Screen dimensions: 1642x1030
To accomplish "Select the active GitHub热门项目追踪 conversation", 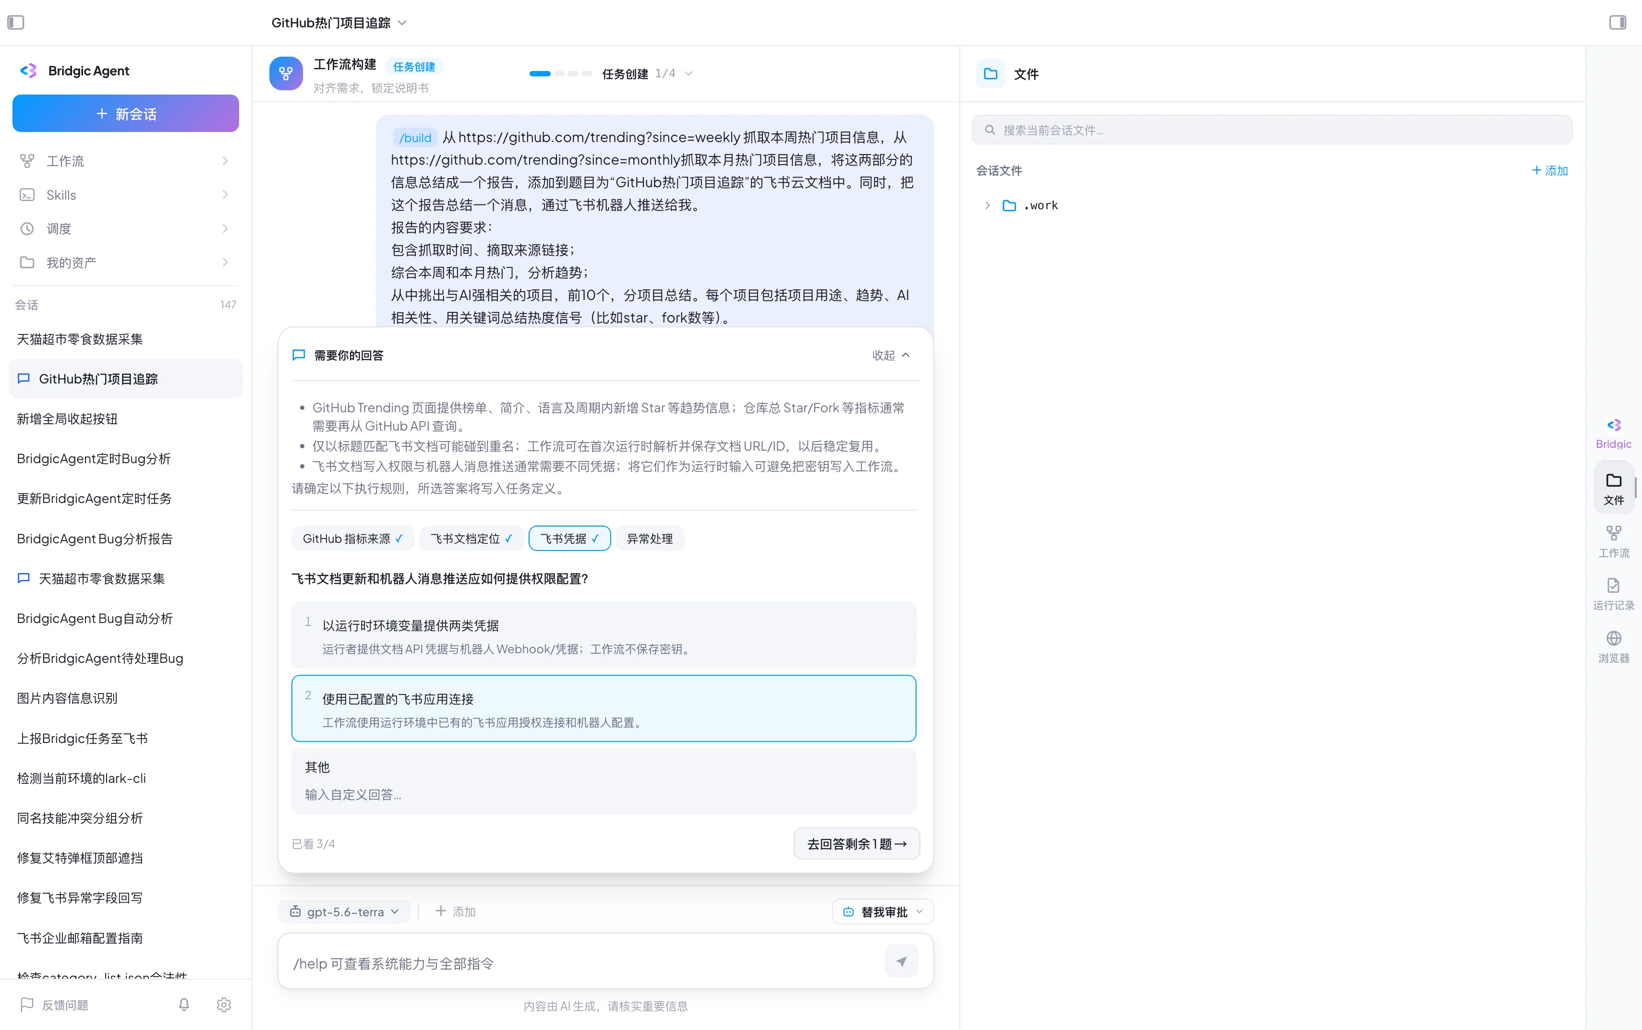I will pos(125,378).
